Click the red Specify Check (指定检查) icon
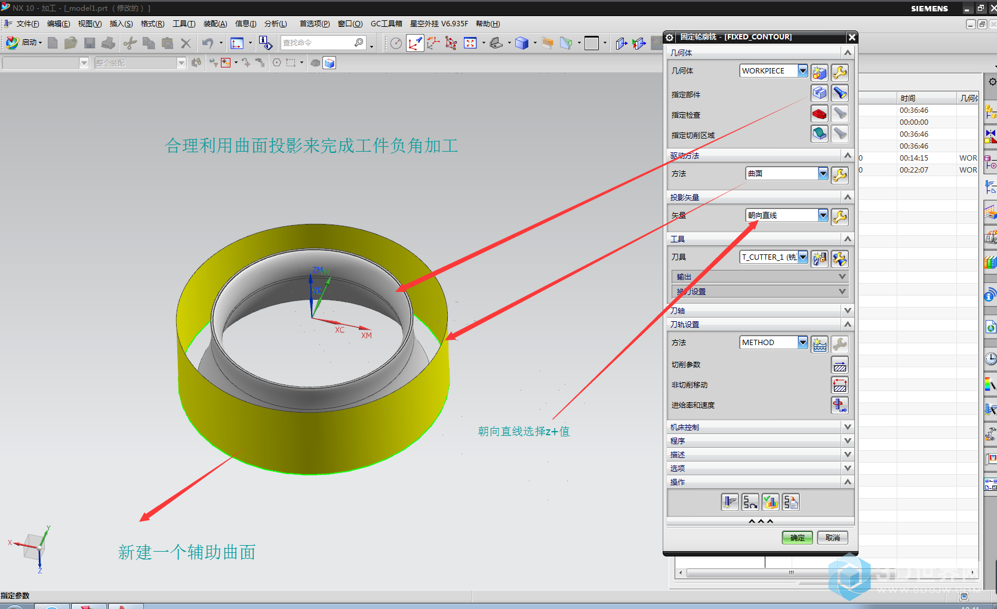997x609 pixels. (x=820, y=113)
